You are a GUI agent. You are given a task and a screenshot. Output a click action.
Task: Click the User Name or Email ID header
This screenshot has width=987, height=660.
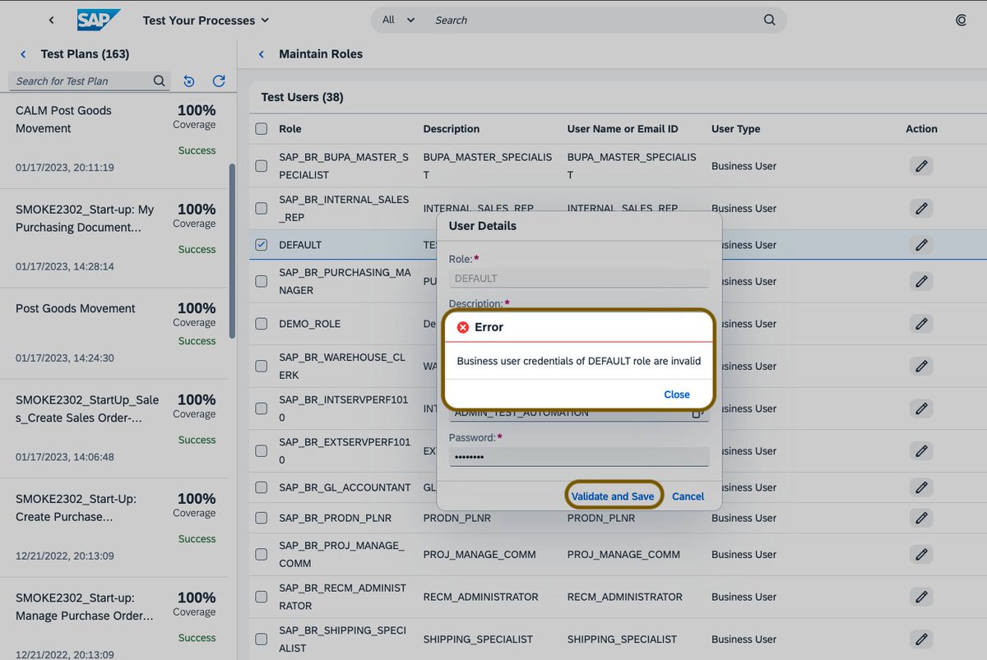coord(623,129)
